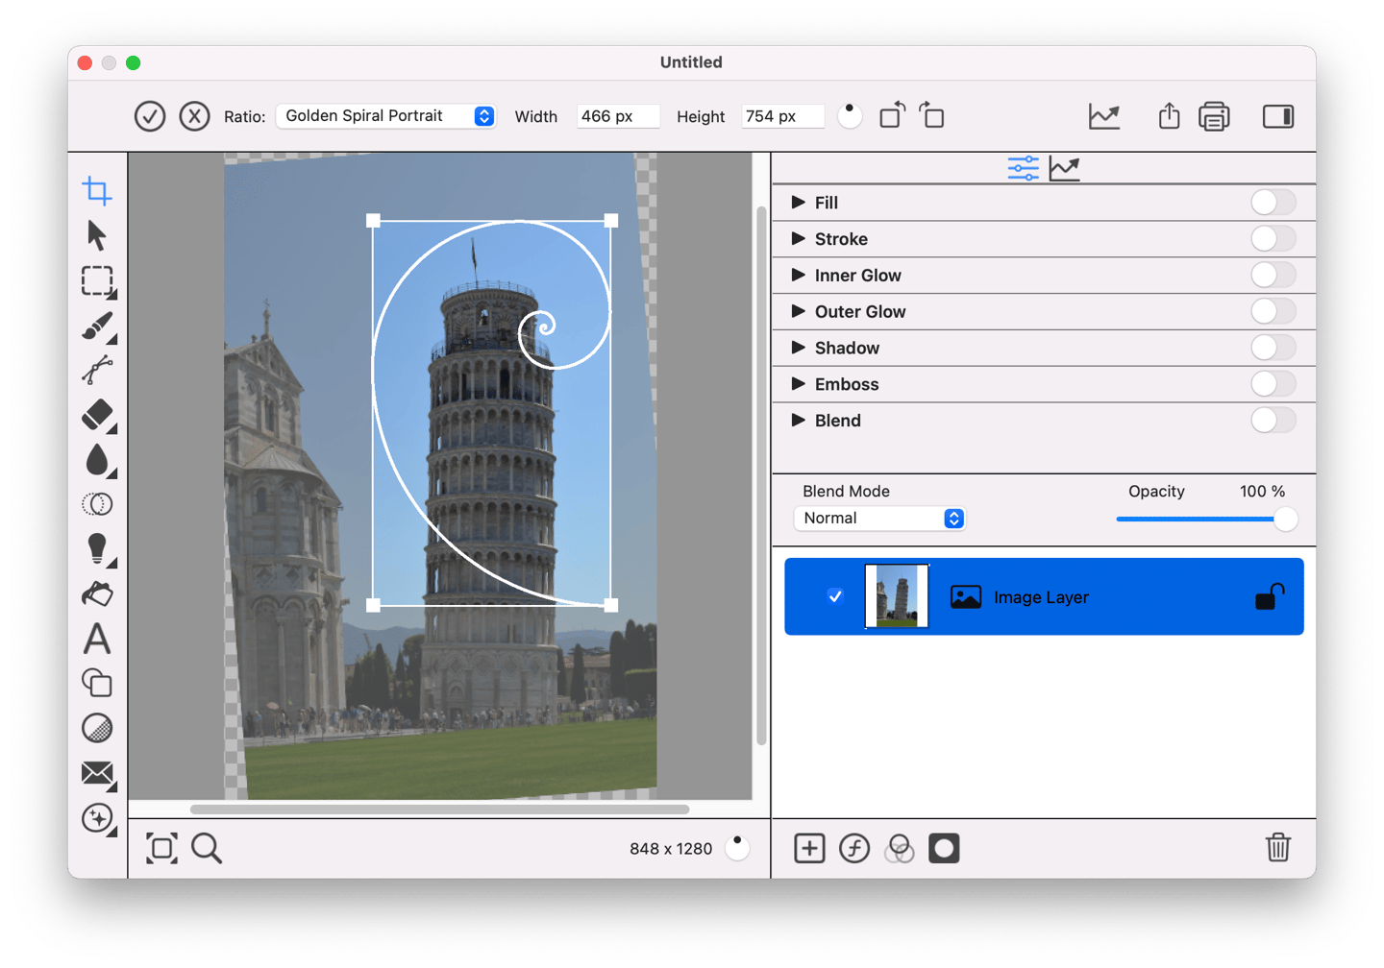This screenshot has height=968, width=1384.
Task: Click the crop angle rotation dial
Action: 850,116
